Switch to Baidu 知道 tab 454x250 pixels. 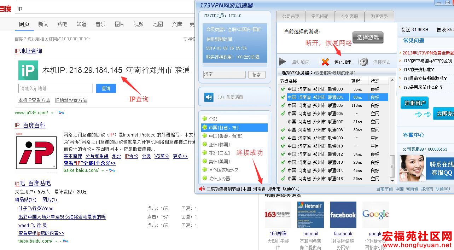point(81,24)
